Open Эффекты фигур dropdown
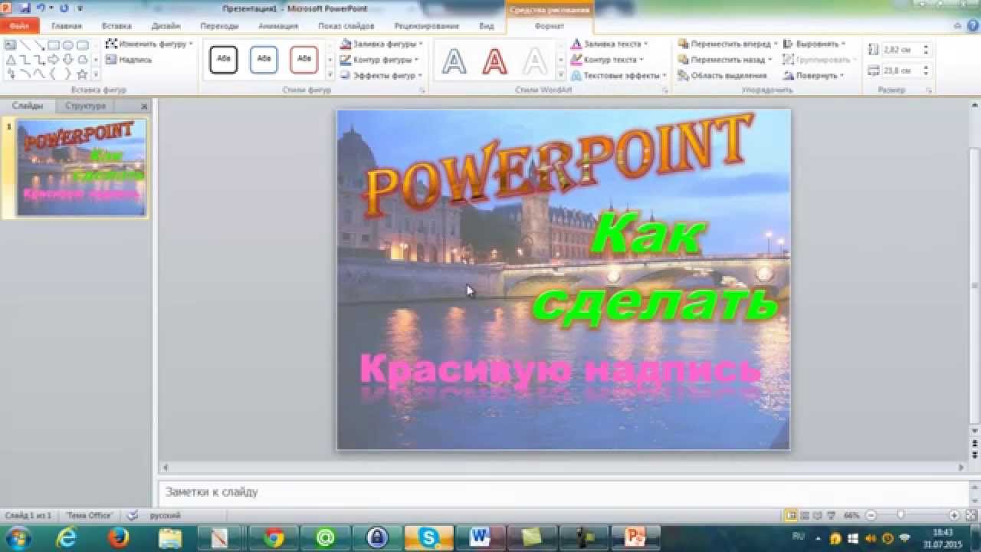This screenshot has width=981, height=552. (381, 75)
